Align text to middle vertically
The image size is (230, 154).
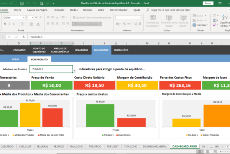click(x=53, y=18)
